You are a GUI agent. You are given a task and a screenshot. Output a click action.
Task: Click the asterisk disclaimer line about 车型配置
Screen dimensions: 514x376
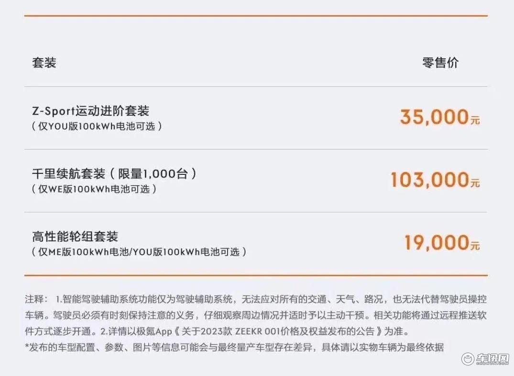click(x=234, y=347)
